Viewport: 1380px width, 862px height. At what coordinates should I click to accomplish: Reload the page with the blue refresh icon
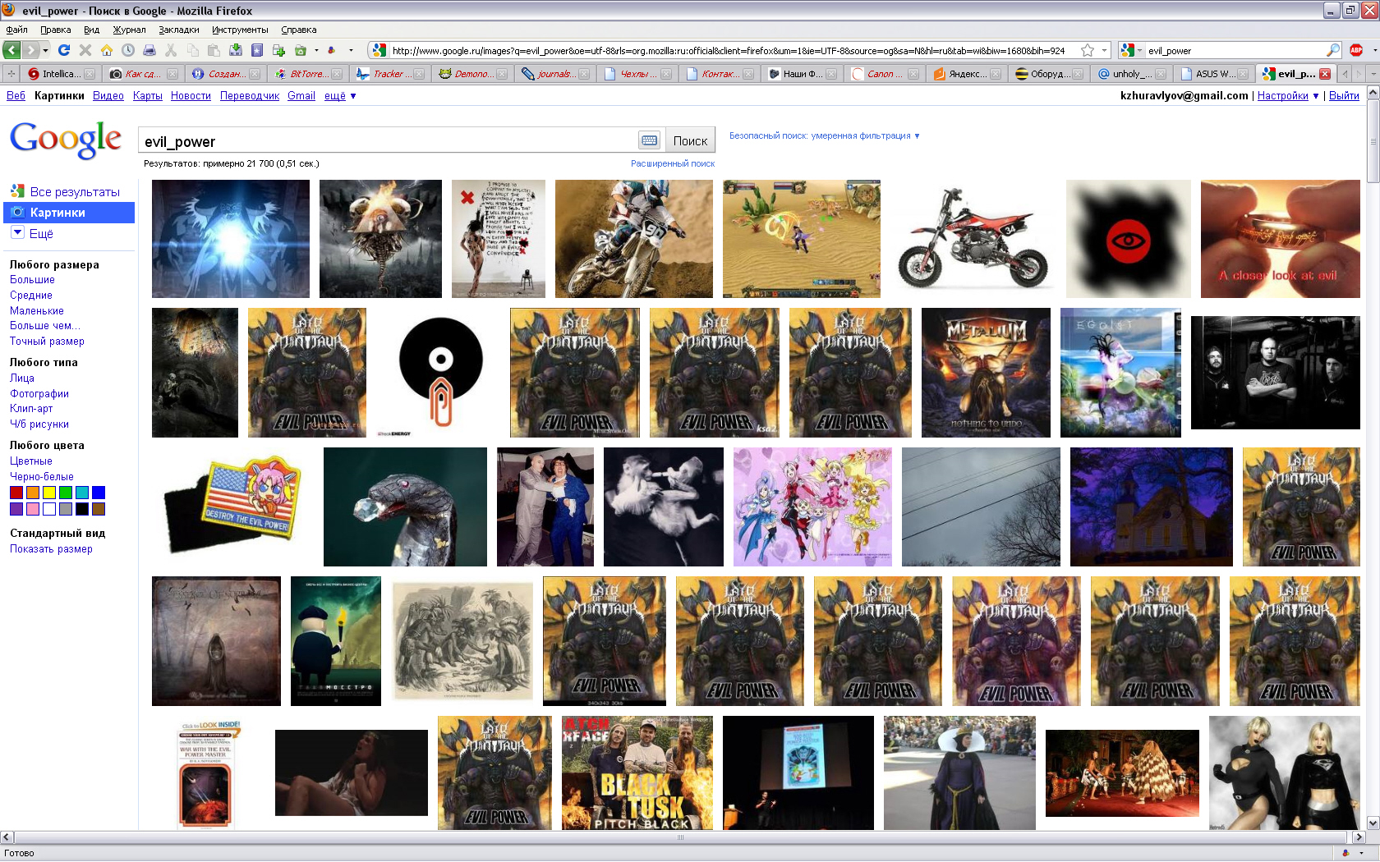coord(64,50)
